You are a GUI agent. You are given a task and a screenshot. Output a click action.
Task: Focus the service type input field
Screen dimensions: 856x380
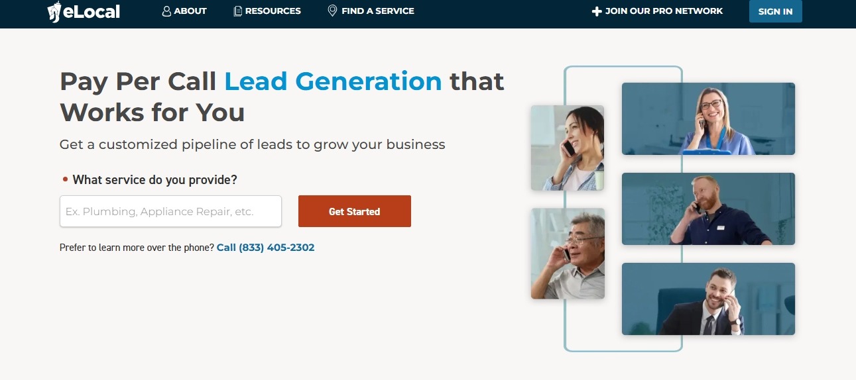coord(170,211)
